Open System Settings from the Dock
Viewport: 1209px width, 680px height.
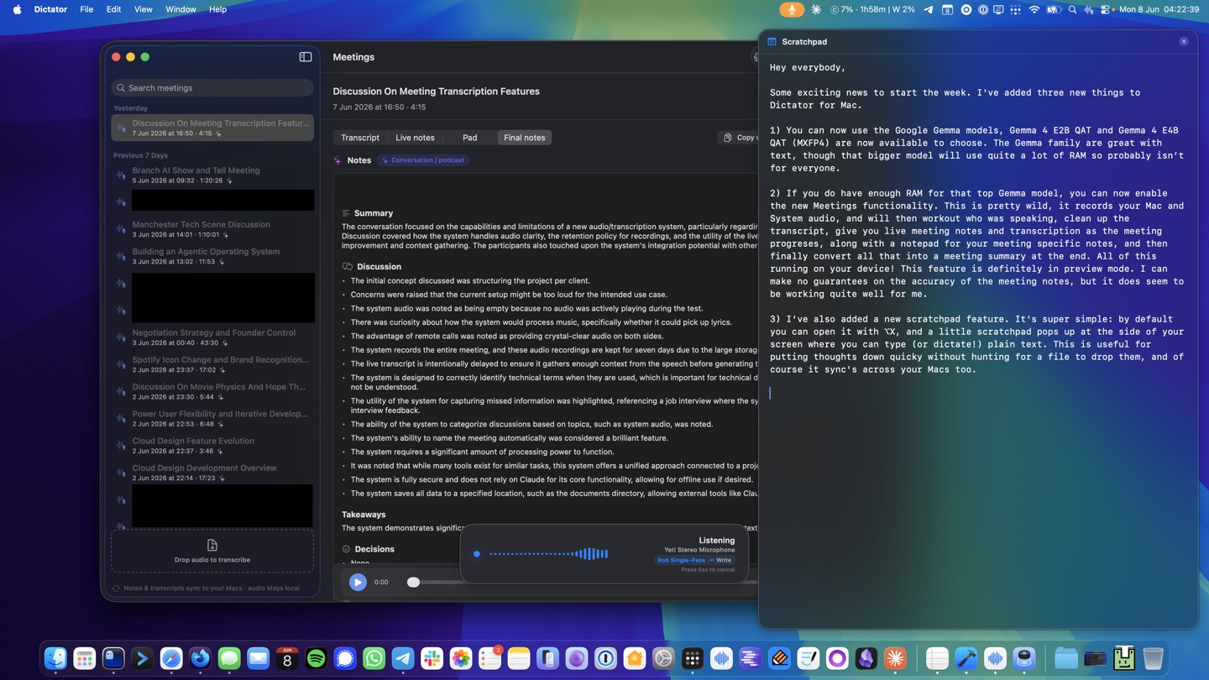click(663, 658)
